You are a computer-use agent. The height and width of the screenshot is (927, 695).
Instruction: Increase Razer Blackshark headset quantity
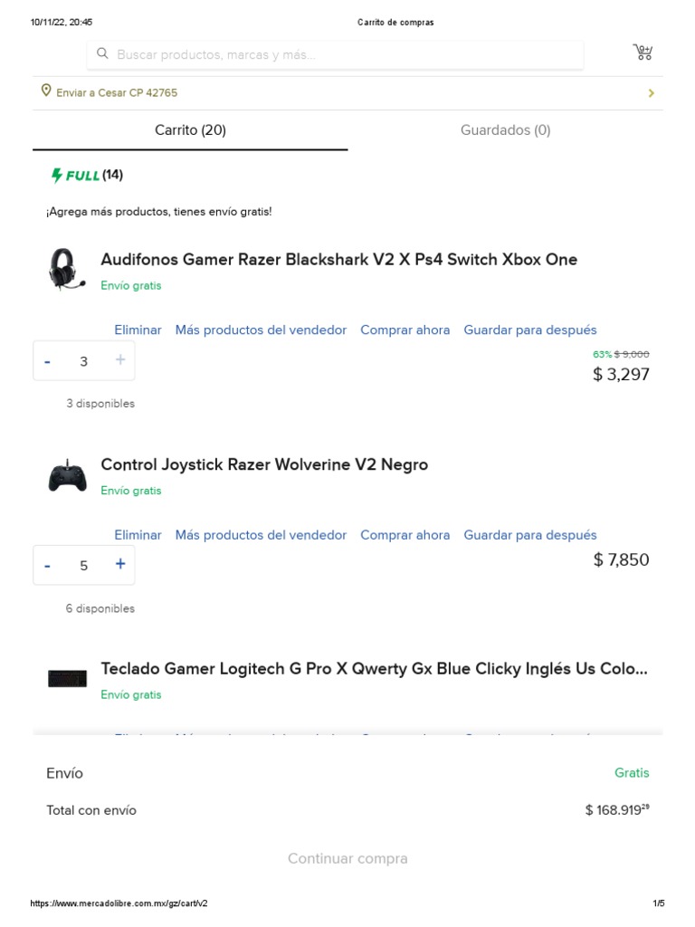pyautogui.click(x=120, y=360)
